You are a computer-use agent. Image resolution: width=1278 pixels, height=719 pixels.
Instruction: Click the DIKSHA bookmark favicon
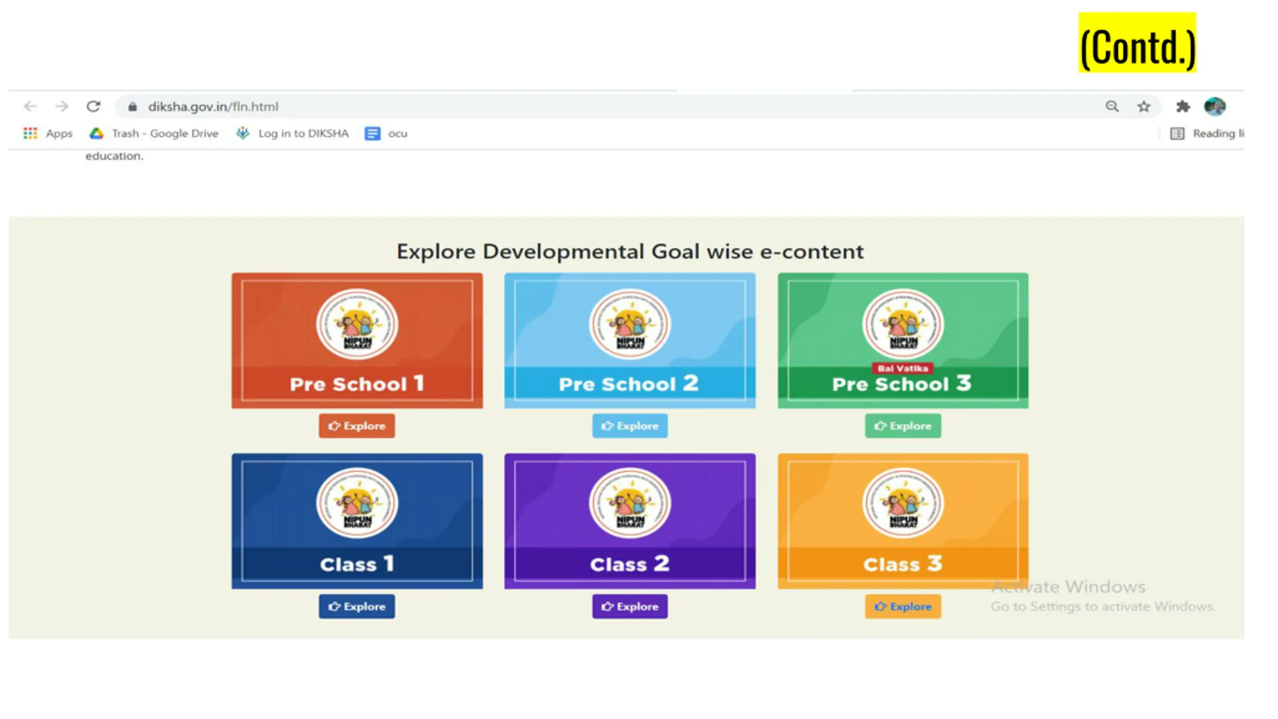tap(243, 133)
